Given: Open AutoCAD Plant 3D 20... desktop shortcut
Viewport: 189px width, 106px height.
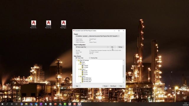Looking at the screenshot, I should [x=34, y=24].
